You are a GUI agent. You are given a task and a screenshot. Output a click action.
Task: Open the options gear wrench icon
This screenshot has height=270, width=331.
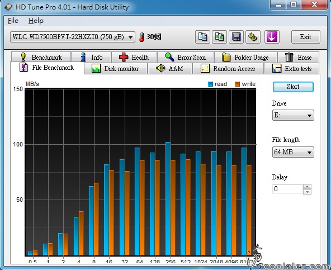253,37
